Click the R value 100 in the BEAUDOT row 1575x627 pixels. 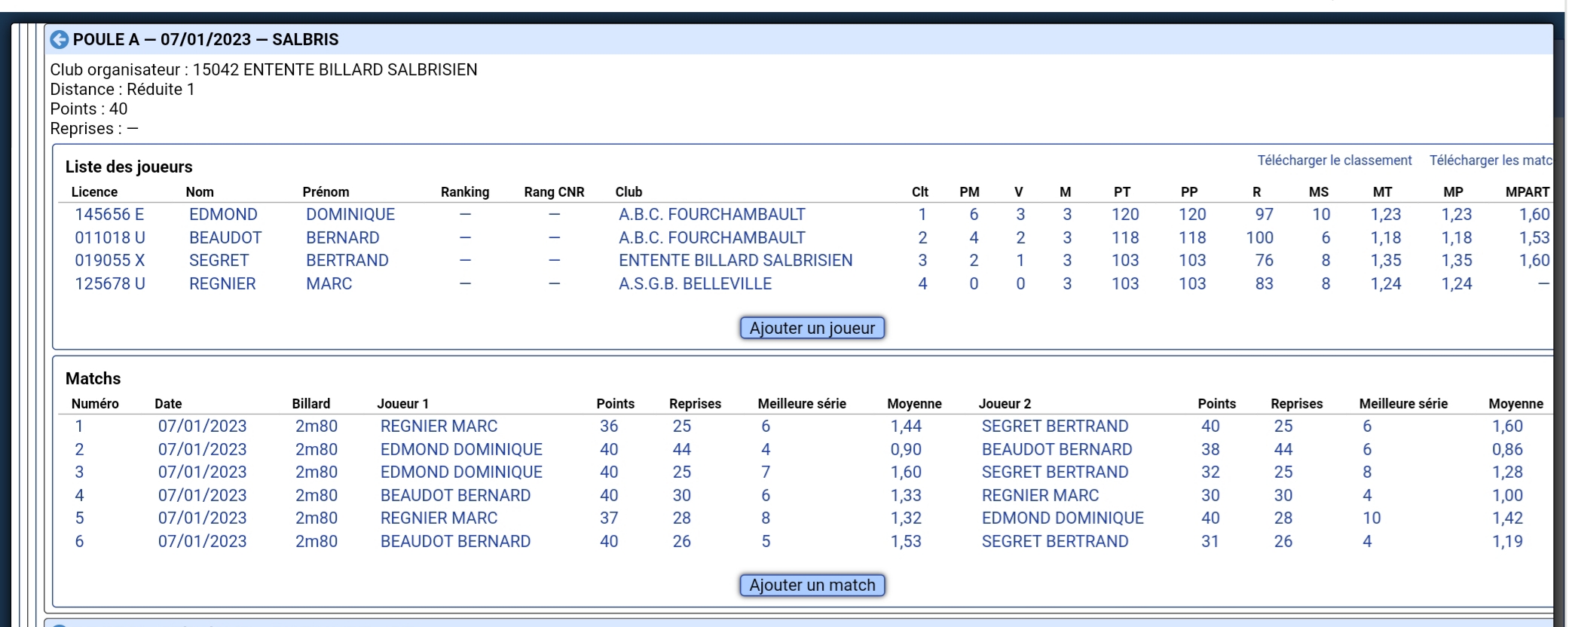click(1259, 238)
